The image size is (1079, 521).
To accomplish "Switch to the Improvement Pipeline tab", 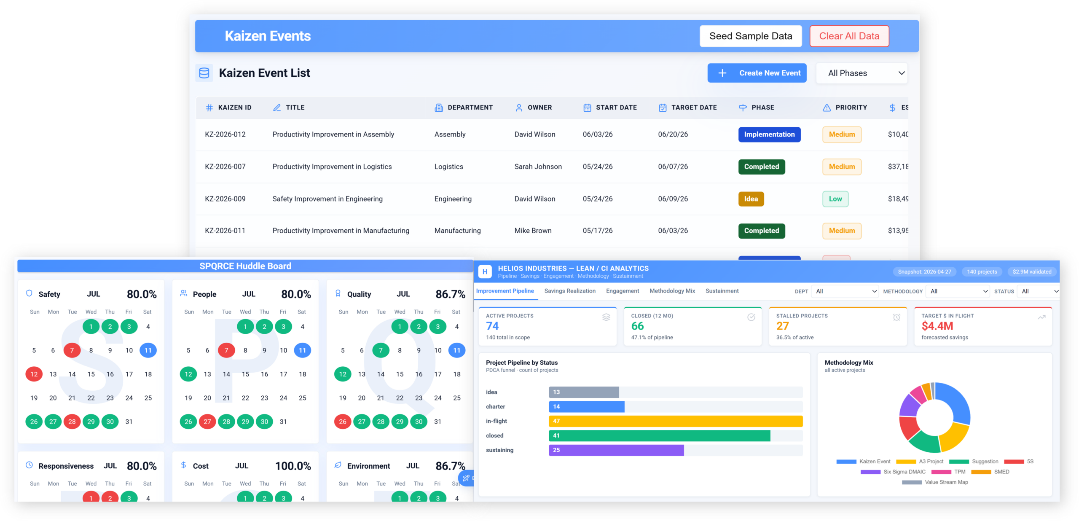I will coord(505,291).
